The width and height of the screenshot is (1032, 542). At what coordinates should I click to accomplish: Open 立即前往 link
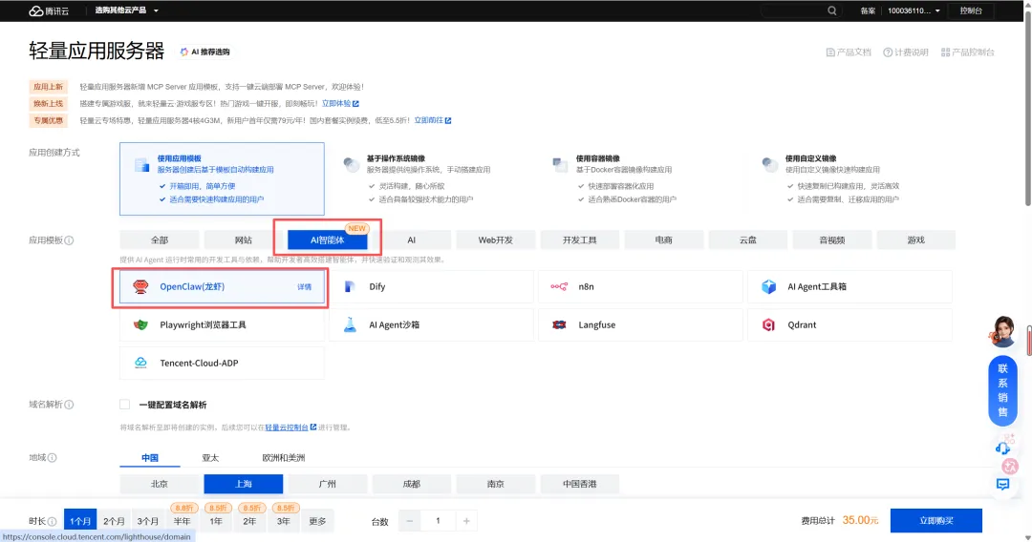433,120
